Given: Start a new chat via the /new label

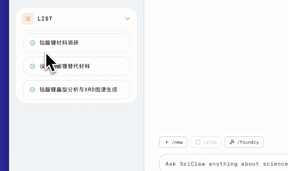Looking at the screenshot, I should pyautogui.click(x=177, y=142).
